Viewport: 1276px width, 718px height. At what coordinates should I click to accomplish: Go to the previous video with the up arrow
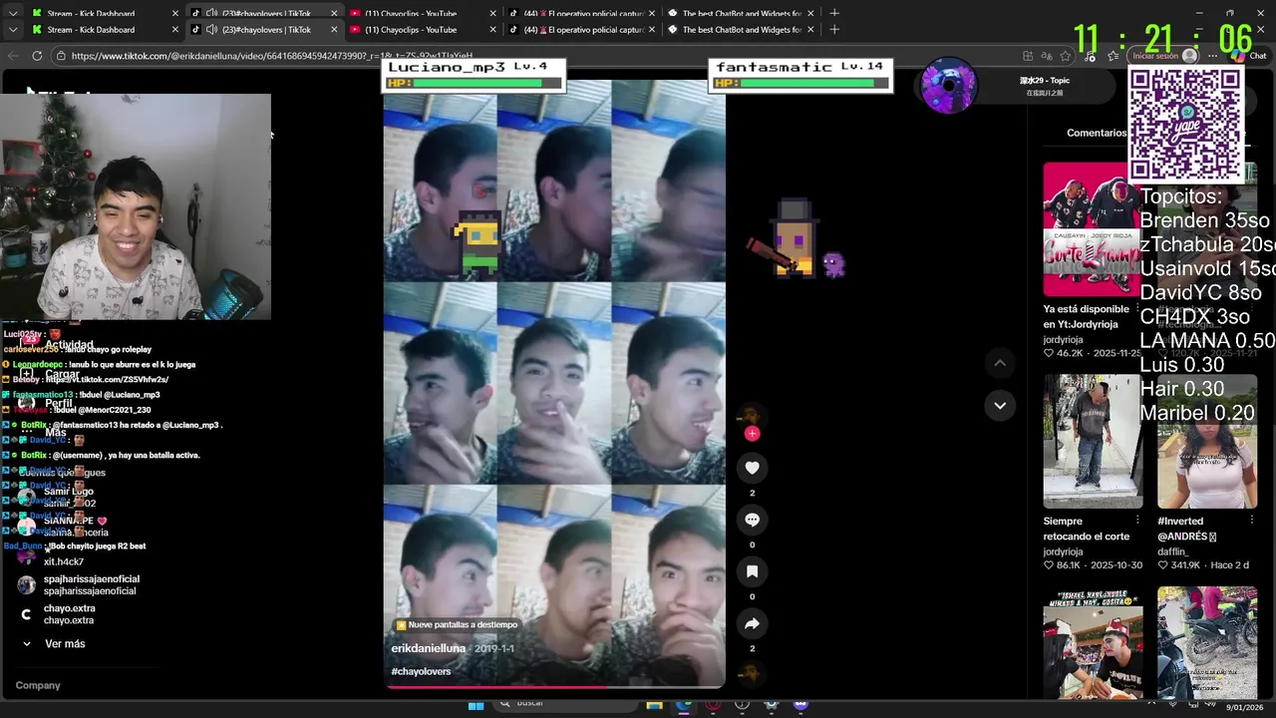pos(1000,363)
